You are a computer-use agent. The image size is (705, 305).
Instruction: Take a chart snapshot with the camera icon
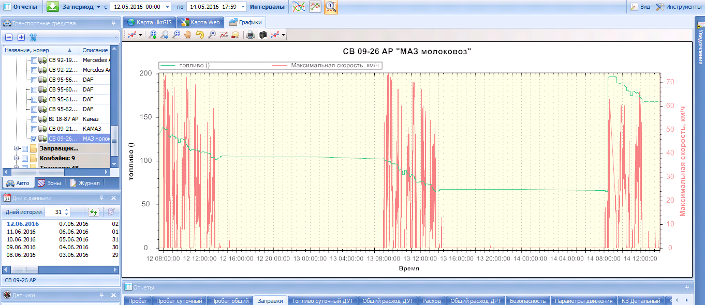(x=262, y=35)
